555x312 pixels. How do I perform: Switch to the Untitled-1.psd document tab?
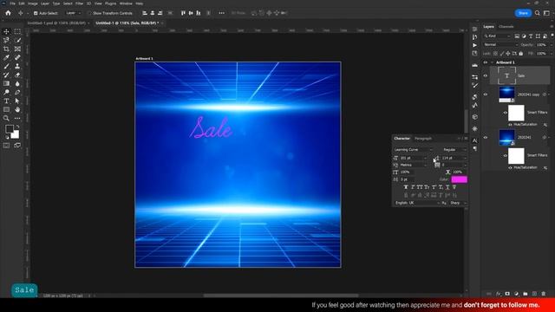pyautogui.click(x=56, y=23)
